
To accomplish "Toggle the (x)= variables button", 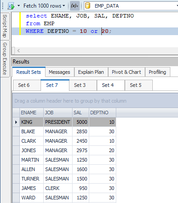I will coord(75,6).
